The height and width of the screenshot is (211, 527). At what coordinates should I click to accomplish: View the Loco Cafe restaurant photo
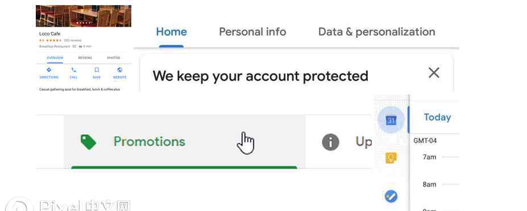coord(84,16)
